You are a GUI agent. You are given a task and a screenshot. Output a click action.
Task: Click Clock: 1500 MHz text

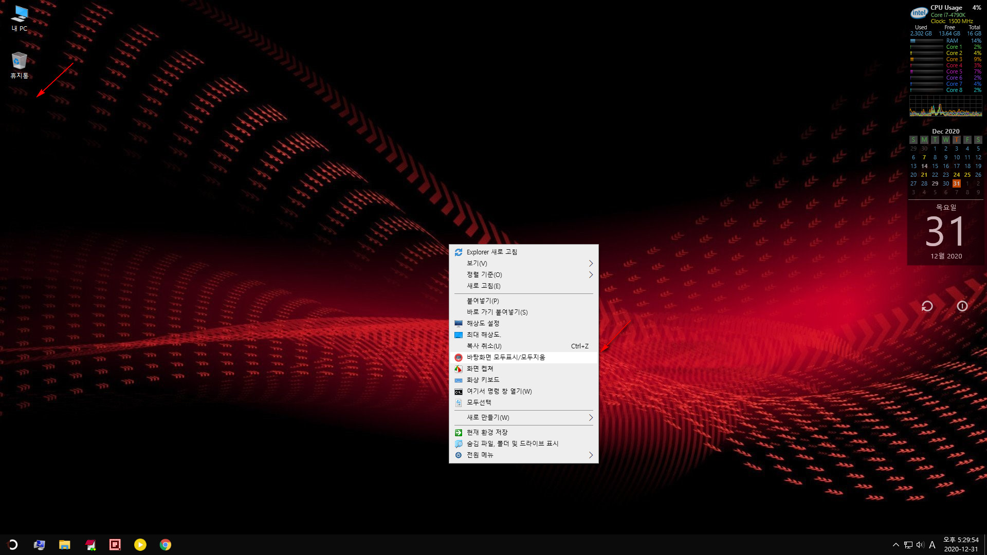(952, 21)
